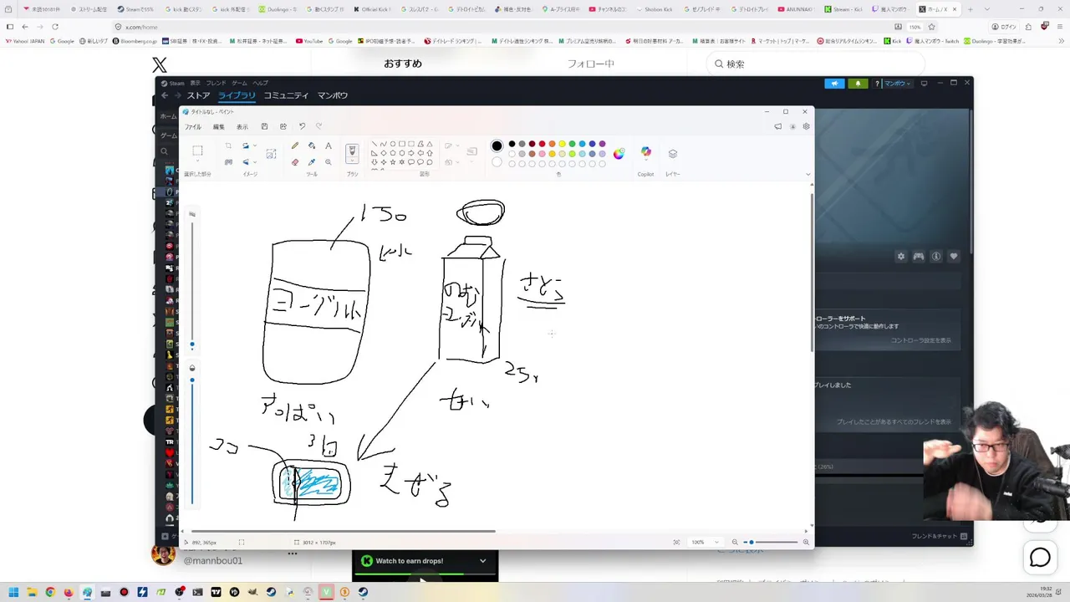Select the Color 1 black circle

(497, 145)
